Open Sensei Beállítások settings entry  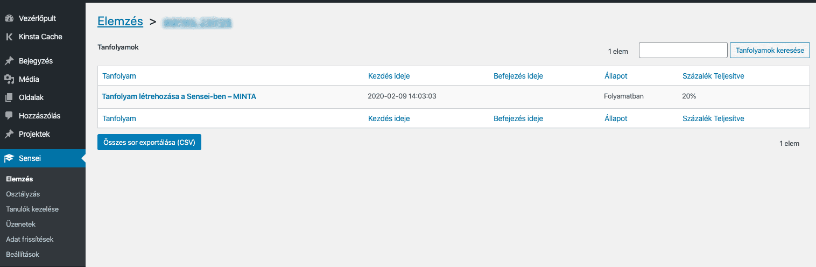(23, 254)
